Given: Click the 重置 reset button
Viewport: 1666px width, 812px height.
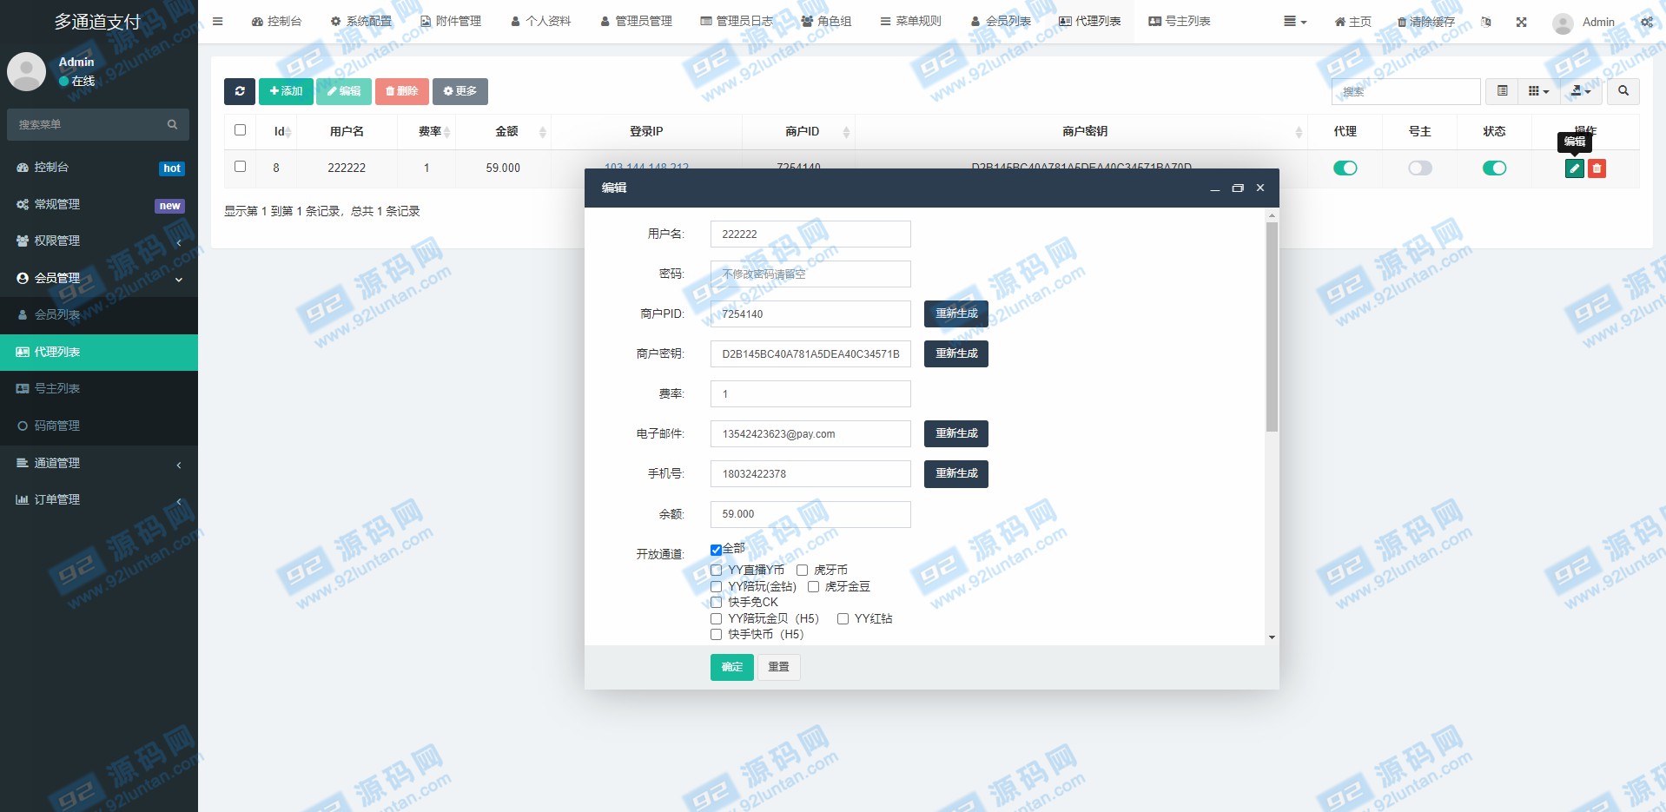Looking at the screenshot, I should [778, 667].
